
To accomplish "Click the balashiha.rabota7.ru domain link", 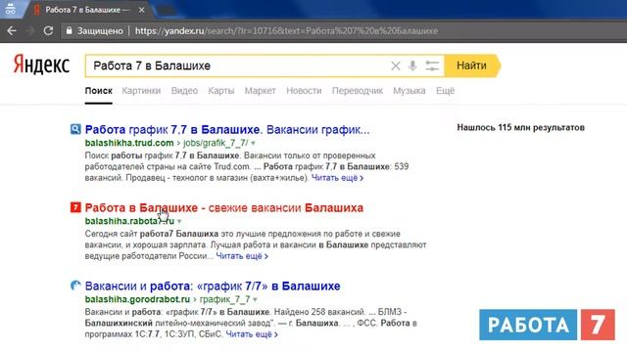I will point(129,221).
